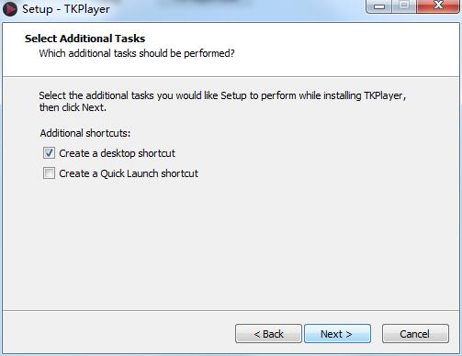
Task: Click the 'Select Additional Tasks' heading
Action: (x=85, y=39)
